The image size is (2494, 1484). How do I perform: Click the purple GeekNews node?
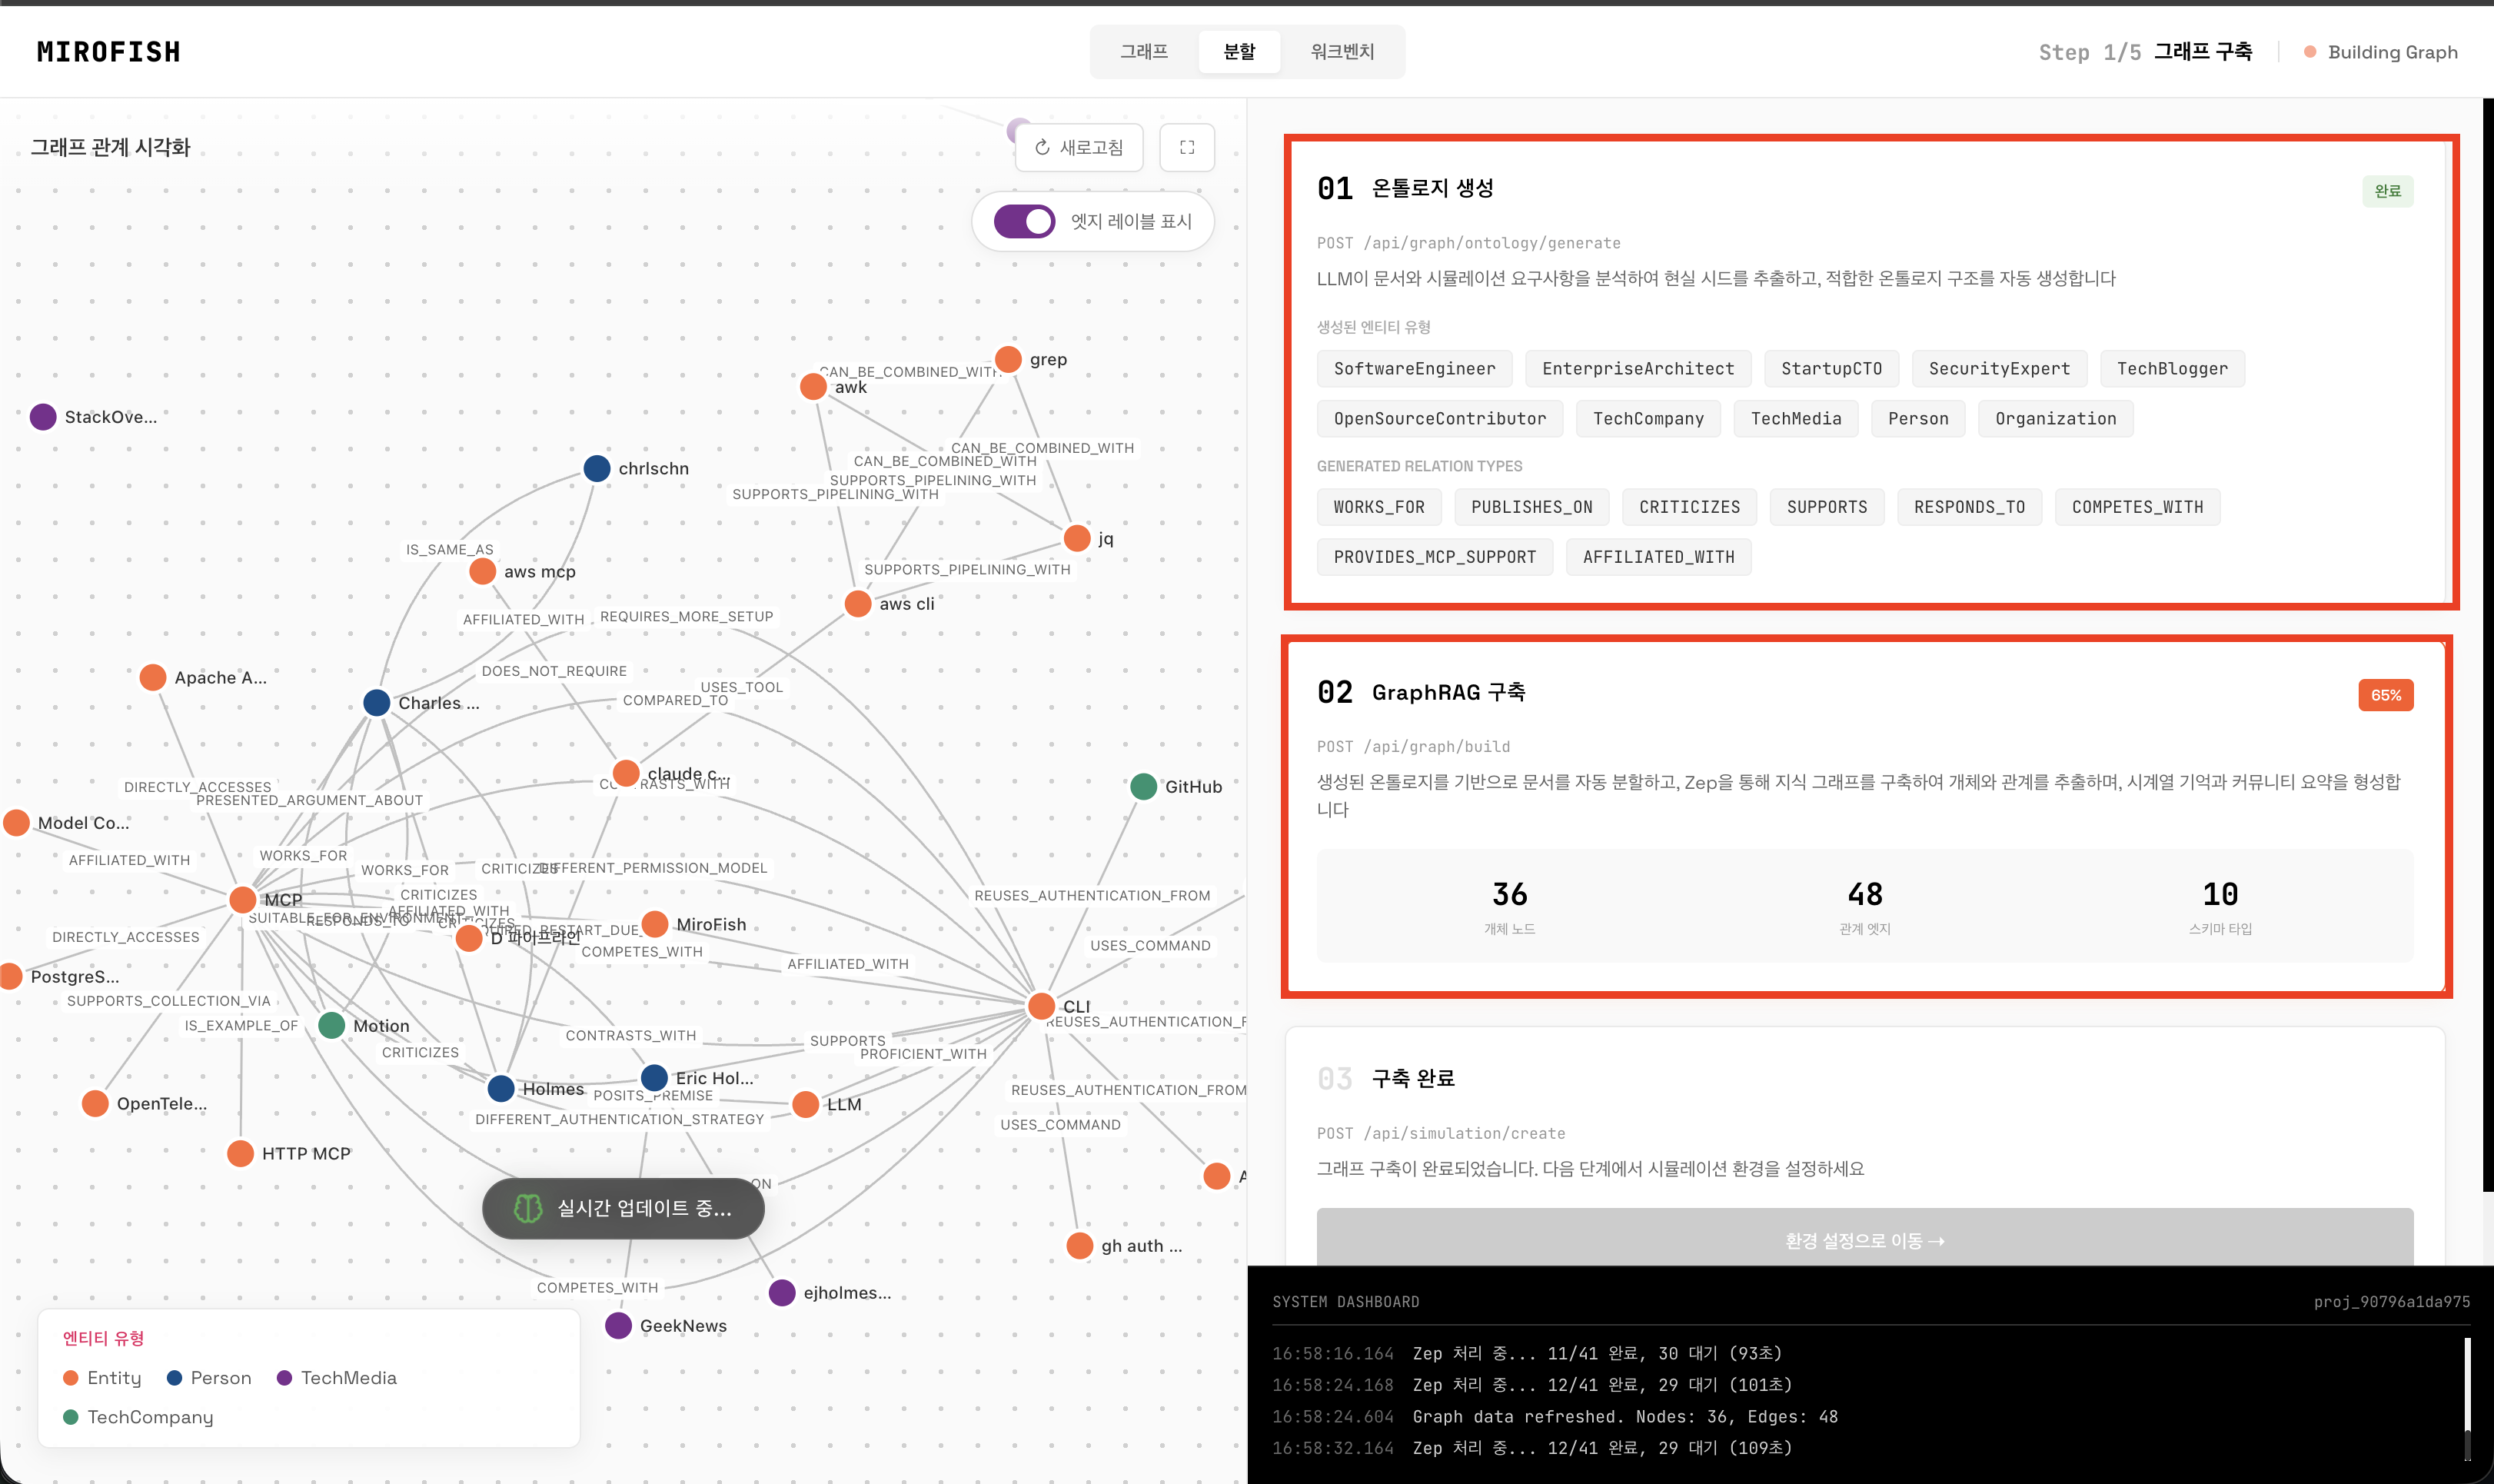coord(619,1326)
